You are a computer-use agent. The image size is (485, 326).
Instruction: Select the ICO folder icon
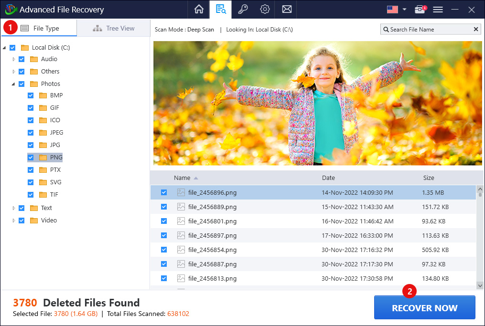43,120
